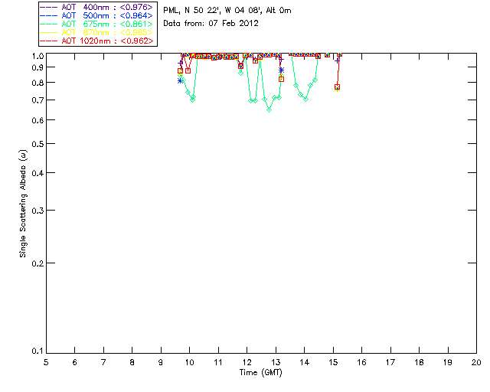This screenshot has width=490, height=392.
Task: Click the 16 hour x-axis label
Action: click(361, 362)
